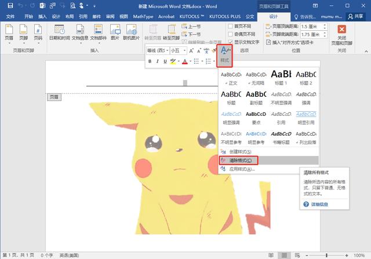
Task: Go to 下一节 next section
Action: tap(191, 34)
